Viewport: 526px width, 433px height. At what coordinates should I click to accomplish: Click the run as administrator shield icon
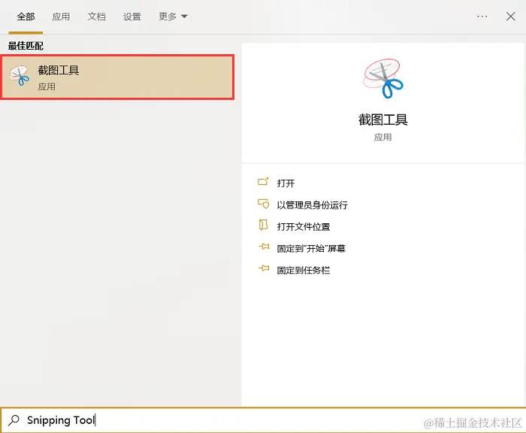(263, 204)
